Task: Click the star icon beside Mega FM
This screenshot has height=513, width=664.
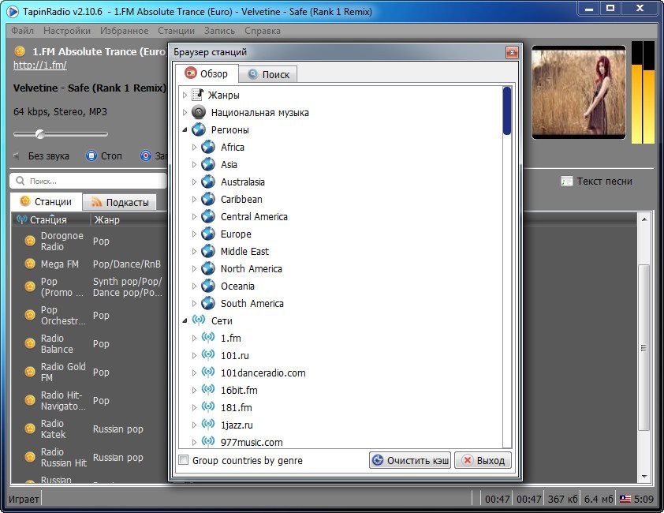Action: pyautogui.click(x=30, y=264)
